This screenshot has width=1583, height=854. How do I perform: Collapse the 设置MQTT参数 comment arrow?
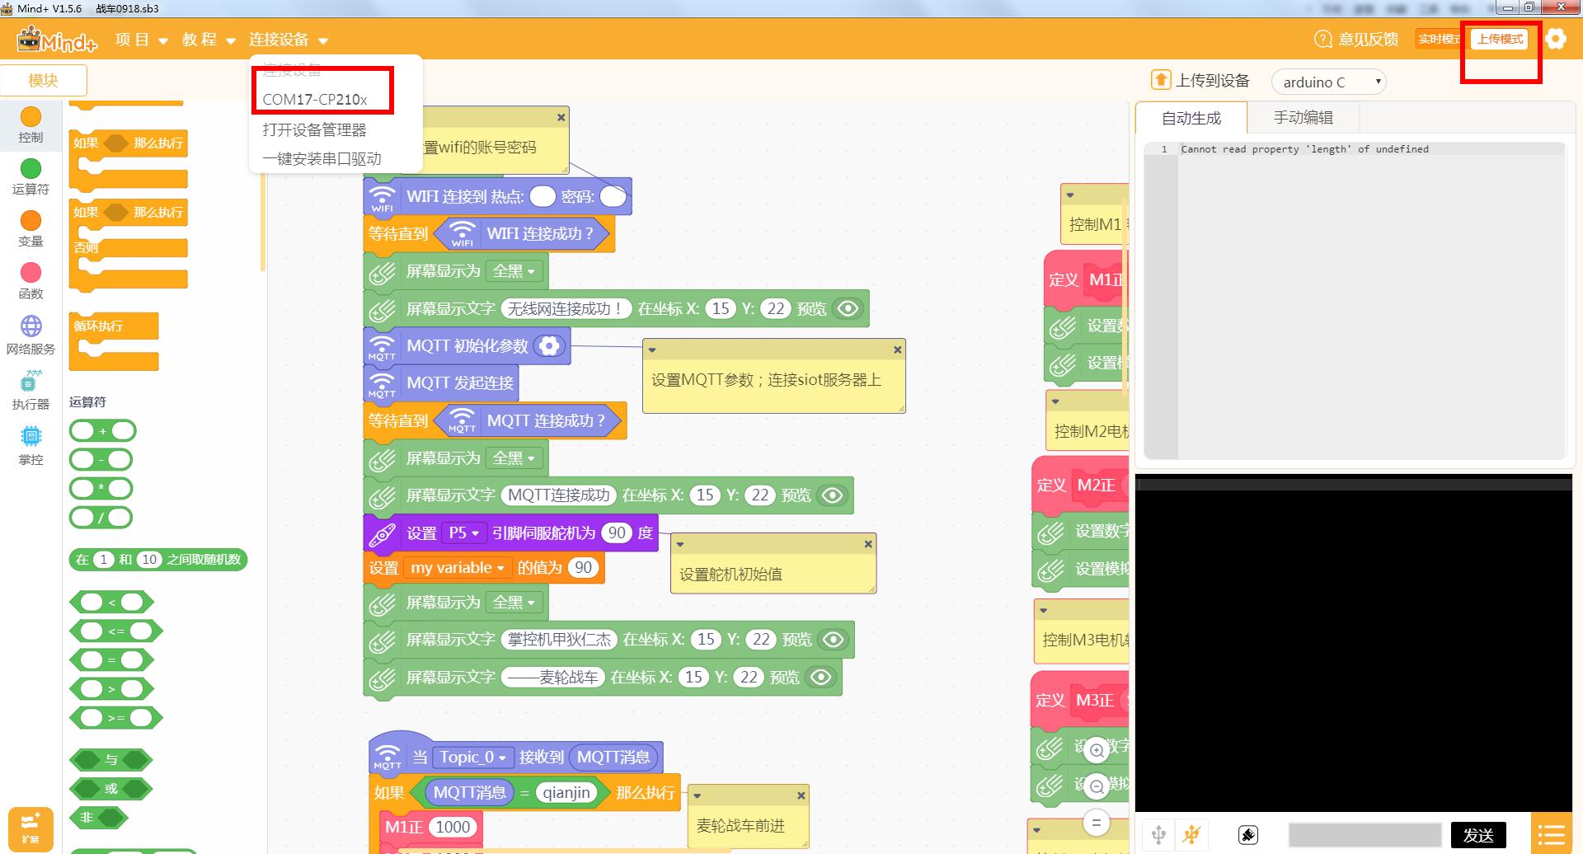pyautogui.click(x=652, y=350)
